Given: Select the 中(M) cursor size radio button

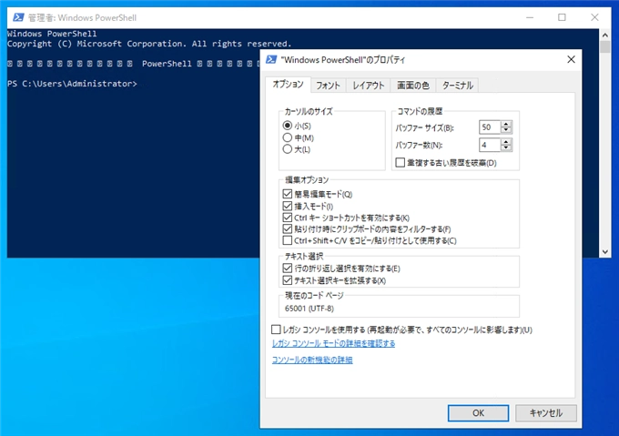Looking at the screenshot, I should point(288,137).
